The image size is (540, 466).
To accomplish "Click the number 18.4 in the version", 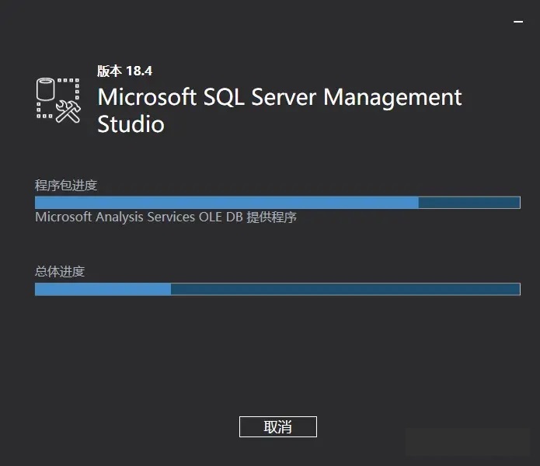I will point(138,71).
